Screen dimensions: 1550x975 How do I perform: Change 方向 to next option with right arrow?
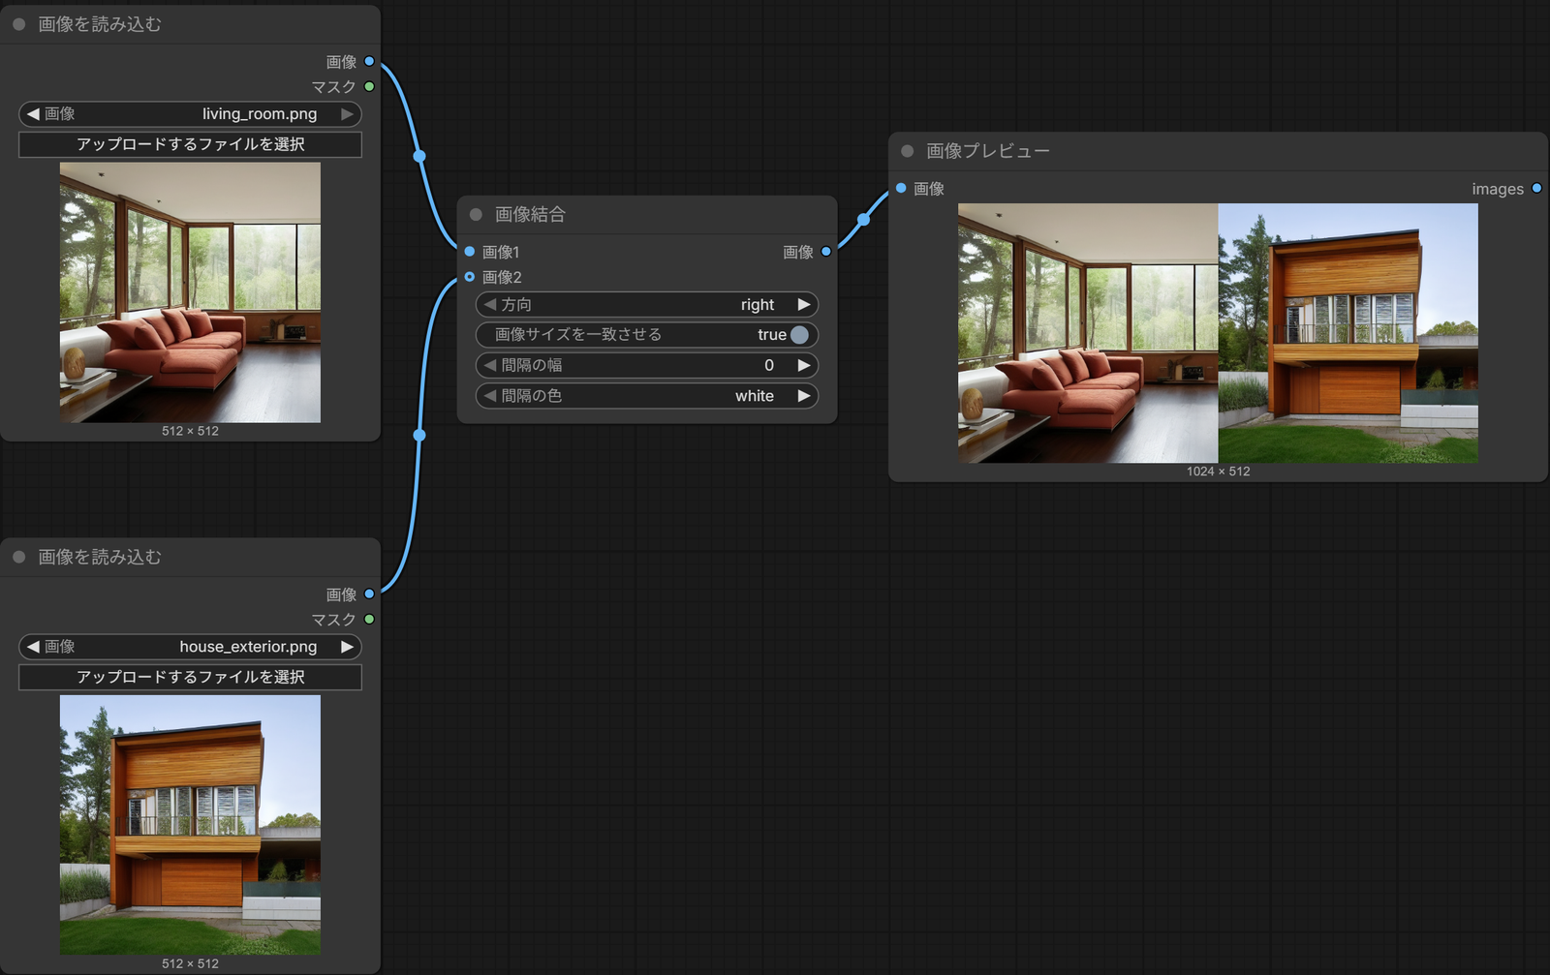tap(803, 305)
